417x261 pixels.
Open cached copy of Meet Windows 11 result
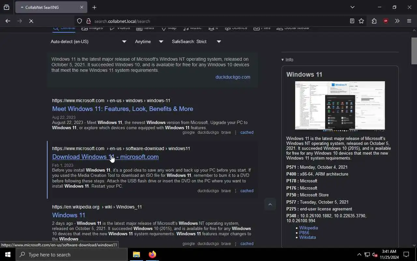click(x=247, y=132)
